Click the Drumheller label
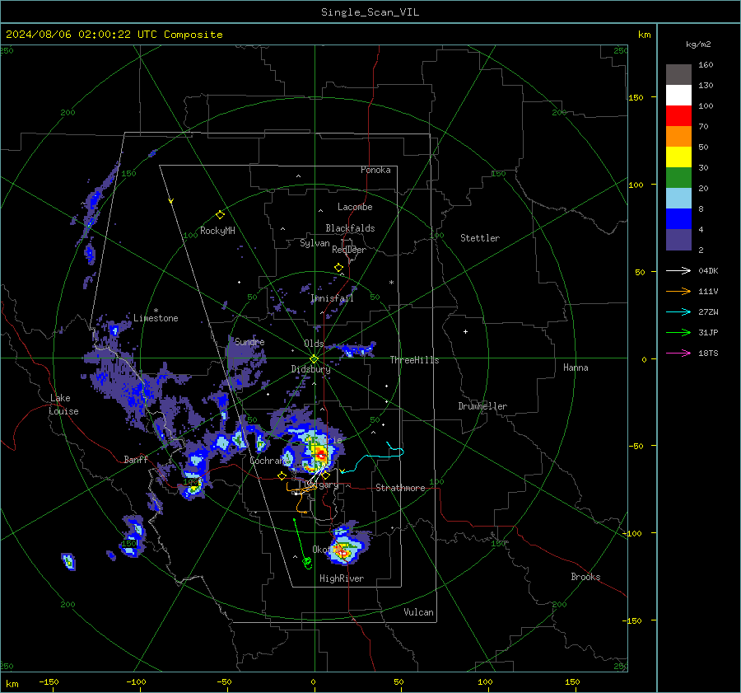Image resolution: width=741 pixels, height=693 pixels. [x=482, y=406]
